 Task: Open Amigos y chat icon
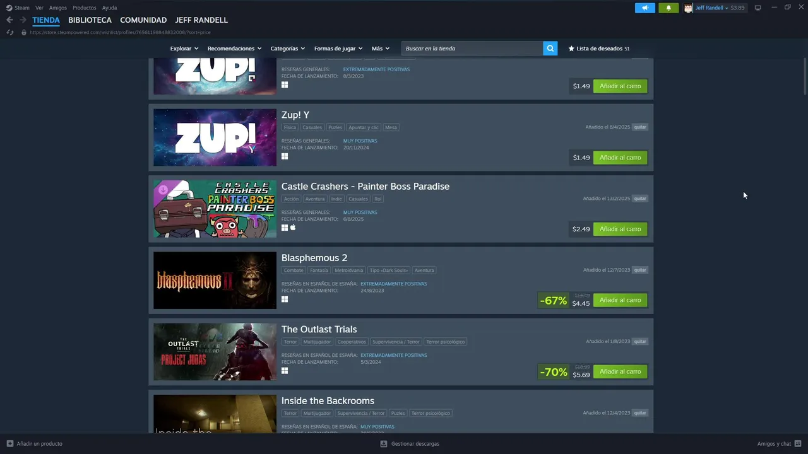798,444
